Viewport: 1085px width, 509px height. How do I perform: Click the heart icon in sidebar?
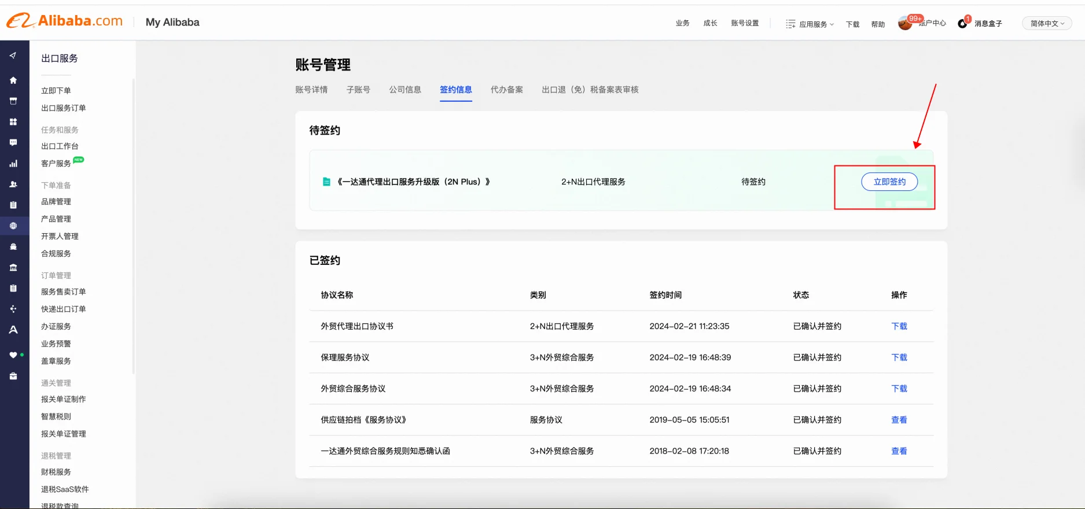[13, 355]
